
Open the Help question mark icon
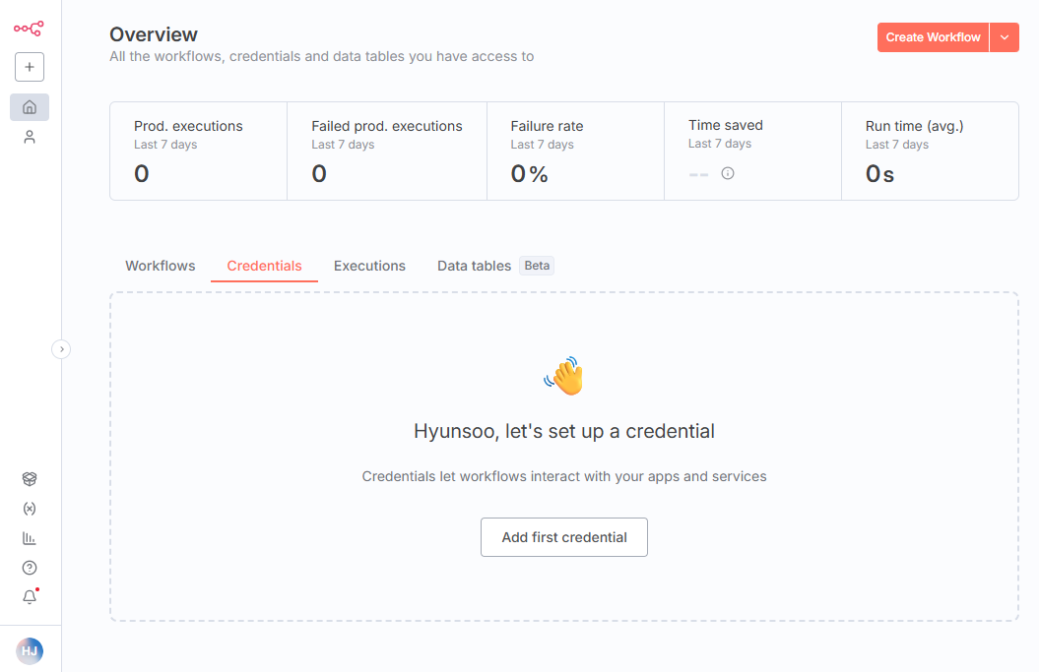click(x=30, y=568)
